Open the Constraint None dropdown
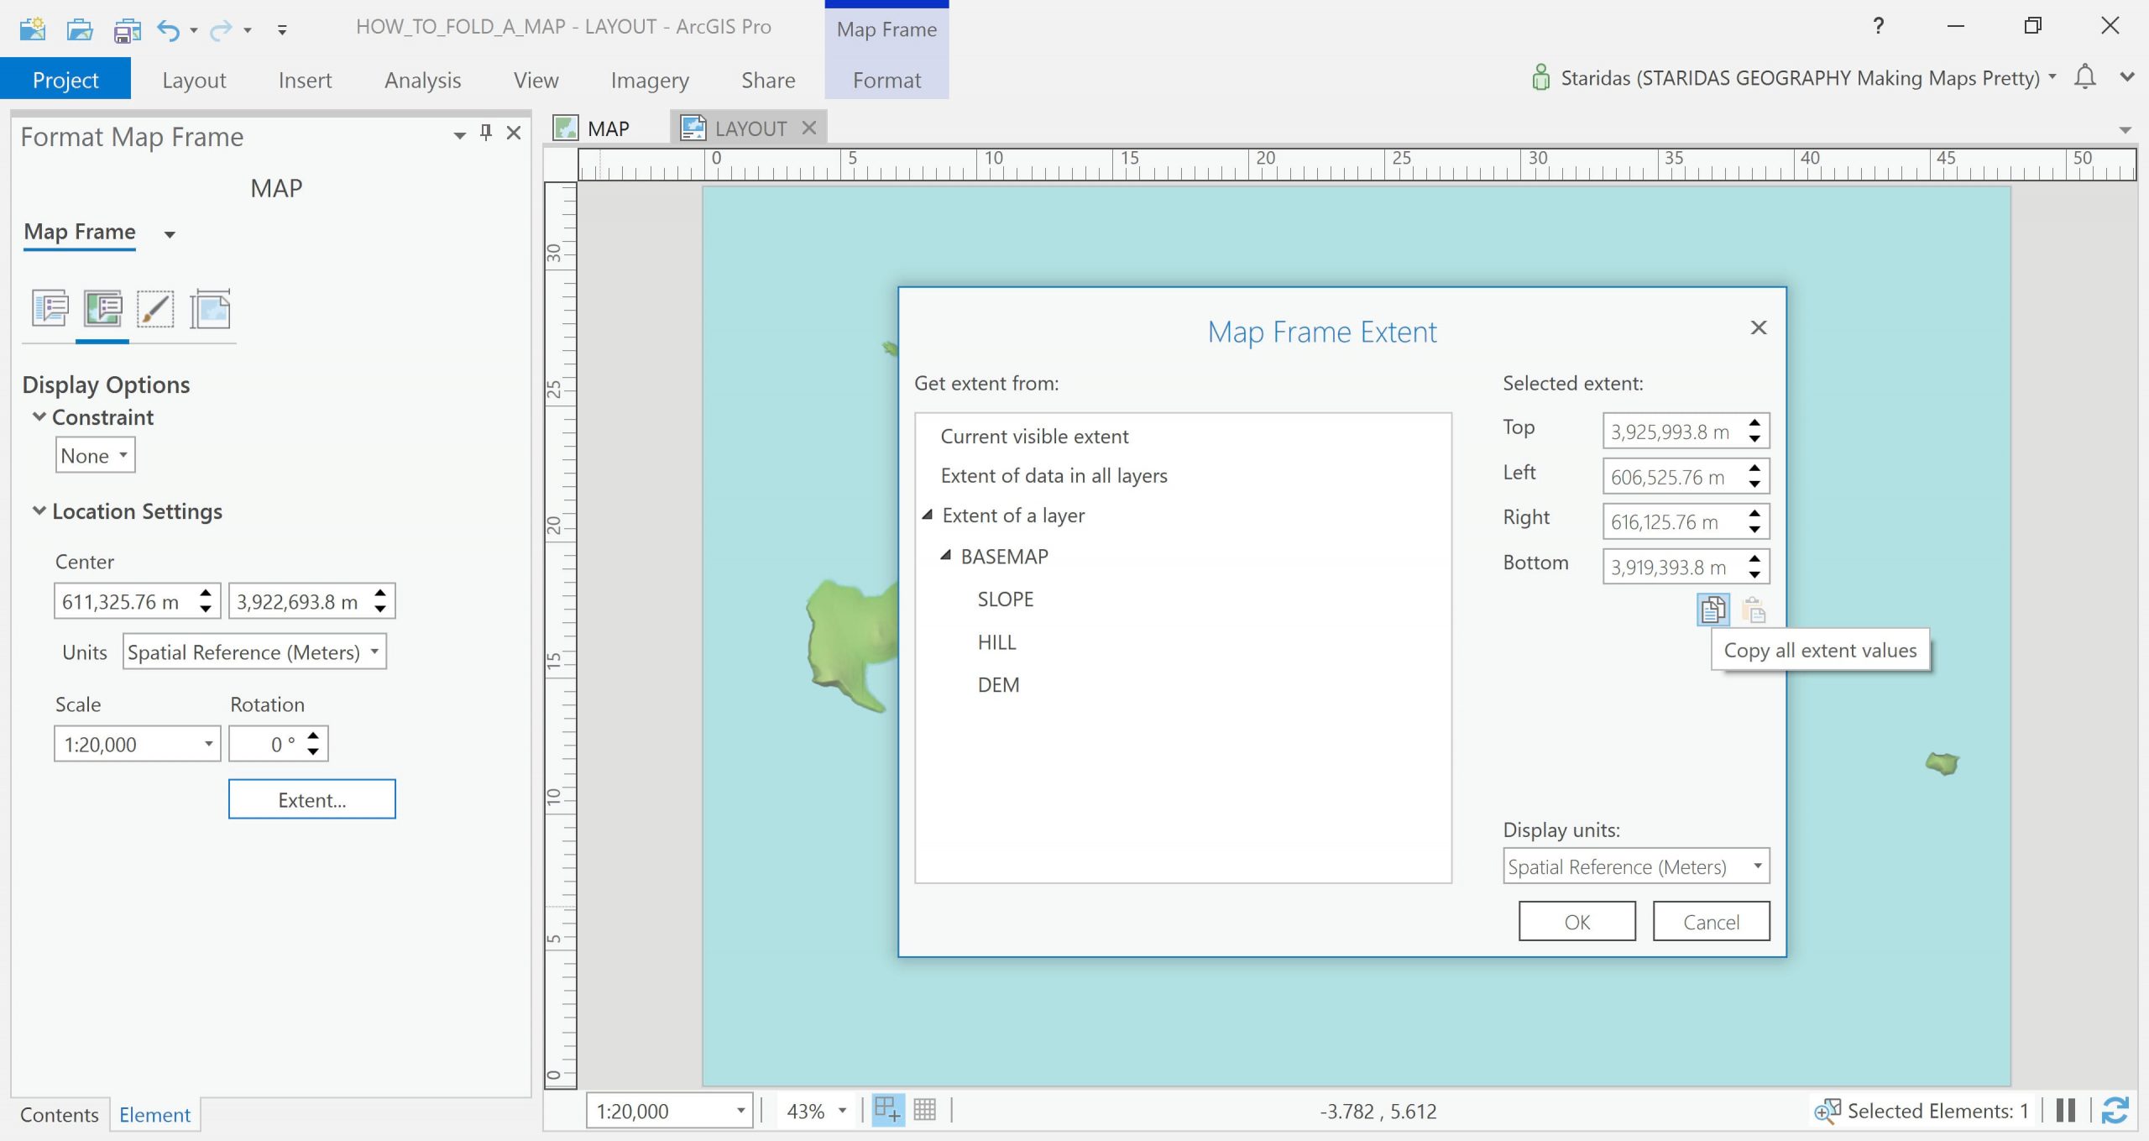This screenshot has width=2149, height=1141. (x=95, y=455)
